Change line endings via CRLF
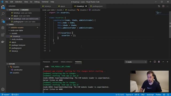 143,95
